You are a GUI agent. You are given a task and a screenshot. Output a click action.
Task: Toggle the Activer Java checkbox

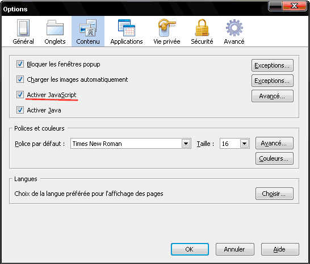(20, 110)
